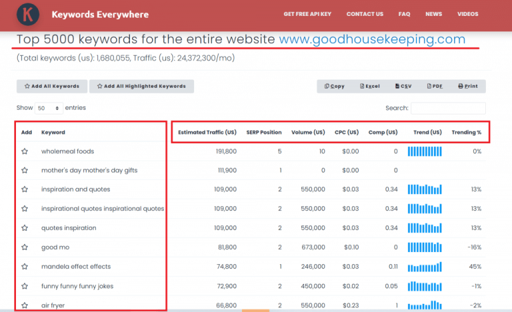
Task: Click 'funny funny funny jokes' keyword text
Action: [x=77, y=286]
